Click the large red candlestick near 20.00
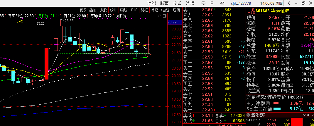 pos(46,64)
